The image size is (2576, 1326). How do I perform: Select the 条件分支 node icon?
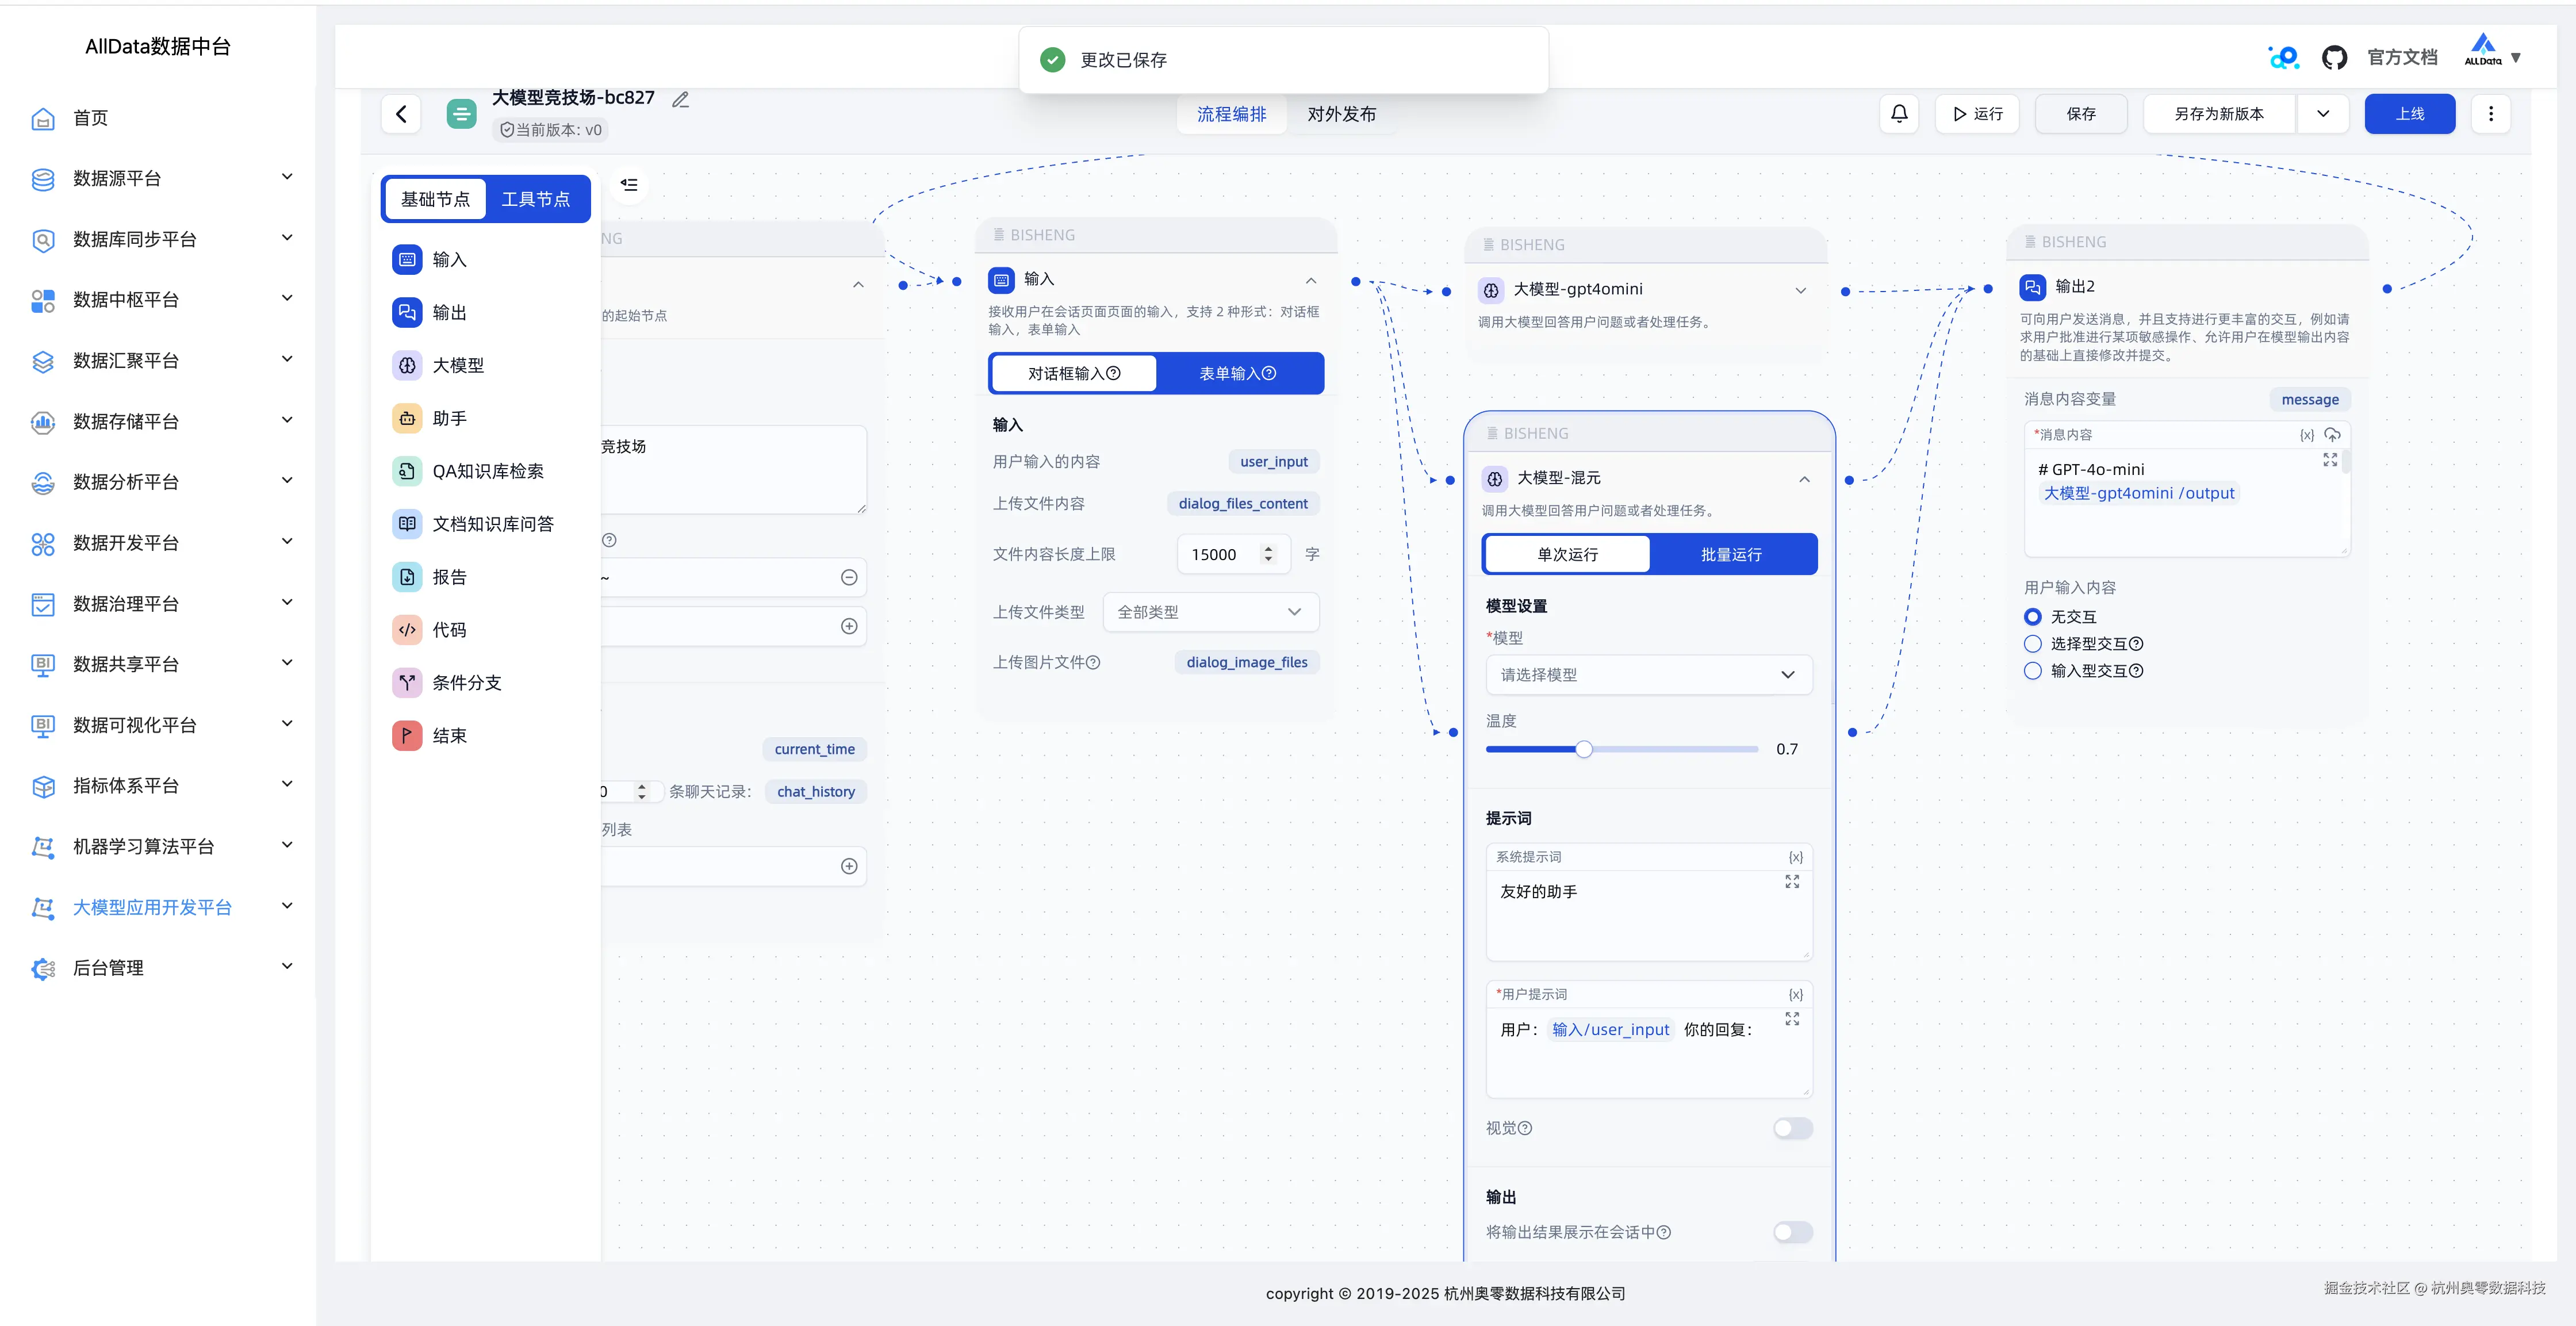pos(407,683)
